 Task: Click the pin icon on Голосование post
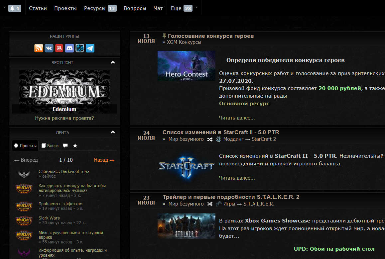164,36
